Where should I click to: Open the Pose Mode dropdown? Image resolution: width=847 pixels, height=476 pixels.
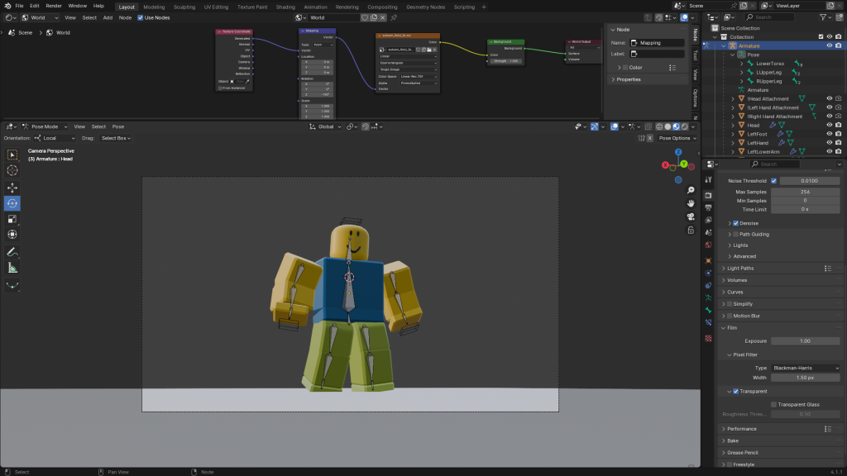[x=45, y=126]
